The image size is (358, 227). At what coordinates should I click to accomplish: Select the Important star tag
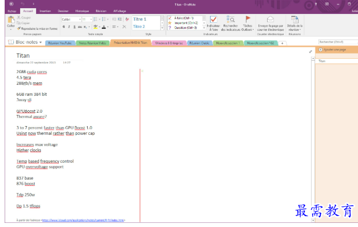[x=169, y=23]
